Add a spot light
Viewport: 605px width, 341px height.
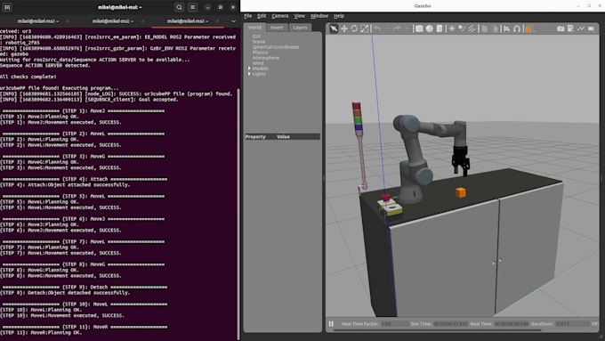(x=462, y=28)
